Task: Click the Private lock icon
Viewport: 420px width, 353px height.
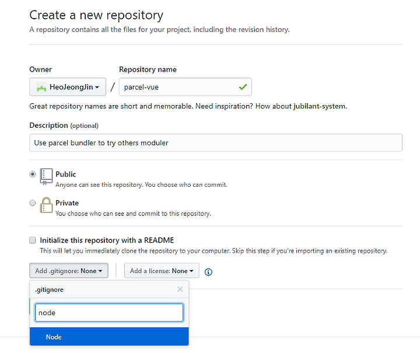Action: 46,205
